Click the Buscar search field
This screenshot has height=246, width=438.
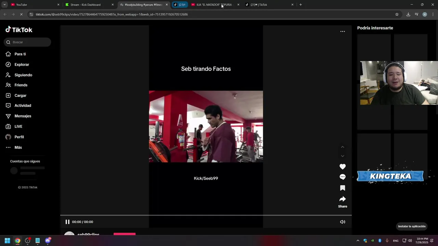27,42
